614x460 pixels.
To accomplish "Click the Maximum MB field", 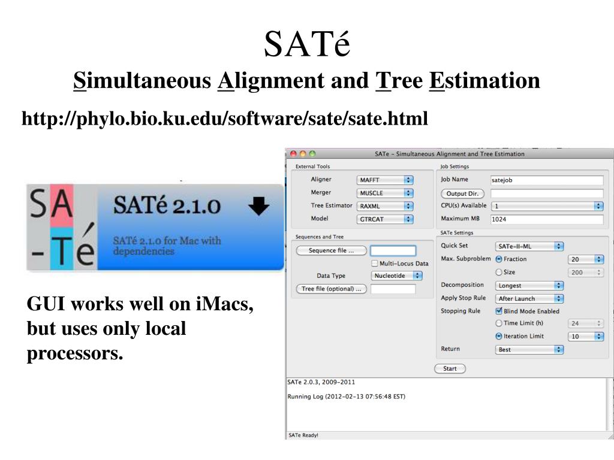I will click(x=547, y=219).
